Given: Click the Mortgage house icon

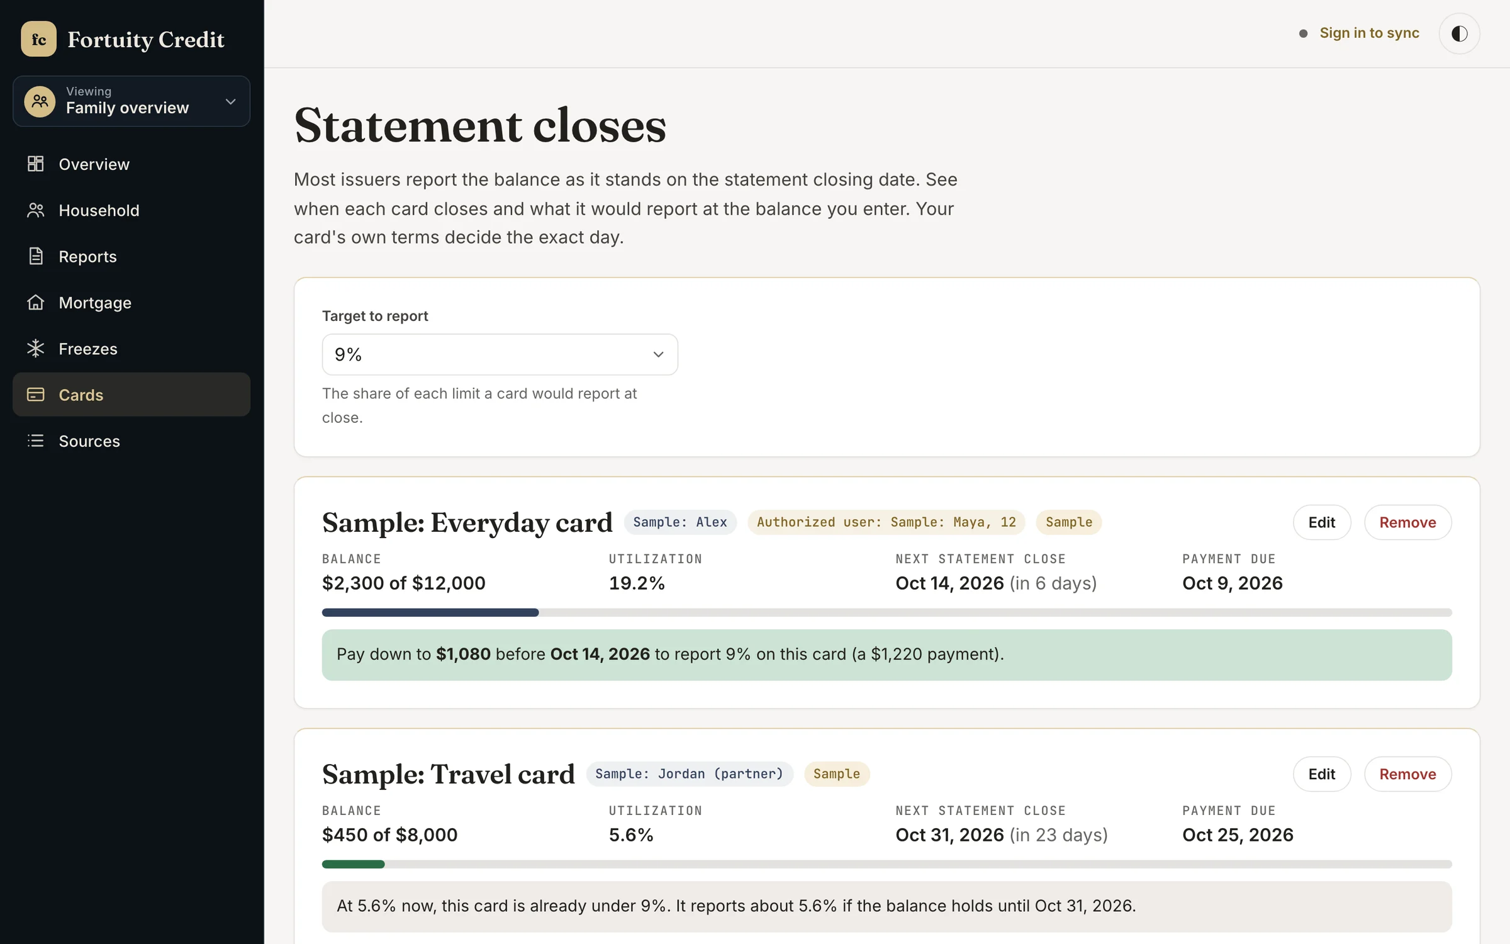Looking at the screenshot, I should 36,302.
